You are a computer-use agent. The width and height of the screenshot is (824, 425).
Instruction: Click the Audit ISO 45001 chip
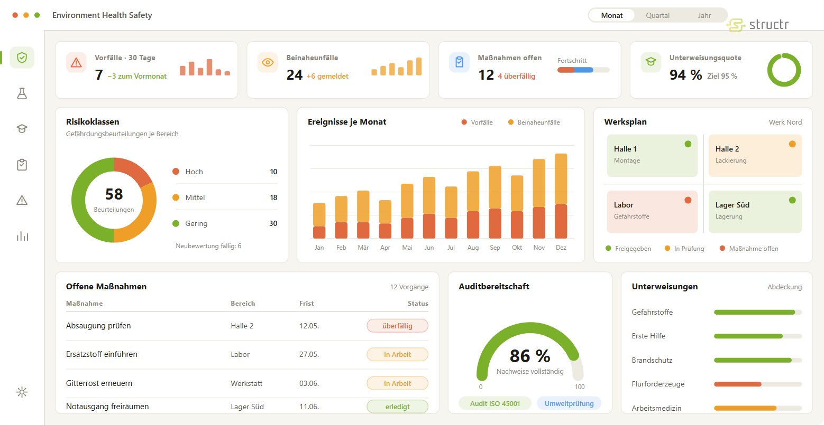(x=495, y=403)
